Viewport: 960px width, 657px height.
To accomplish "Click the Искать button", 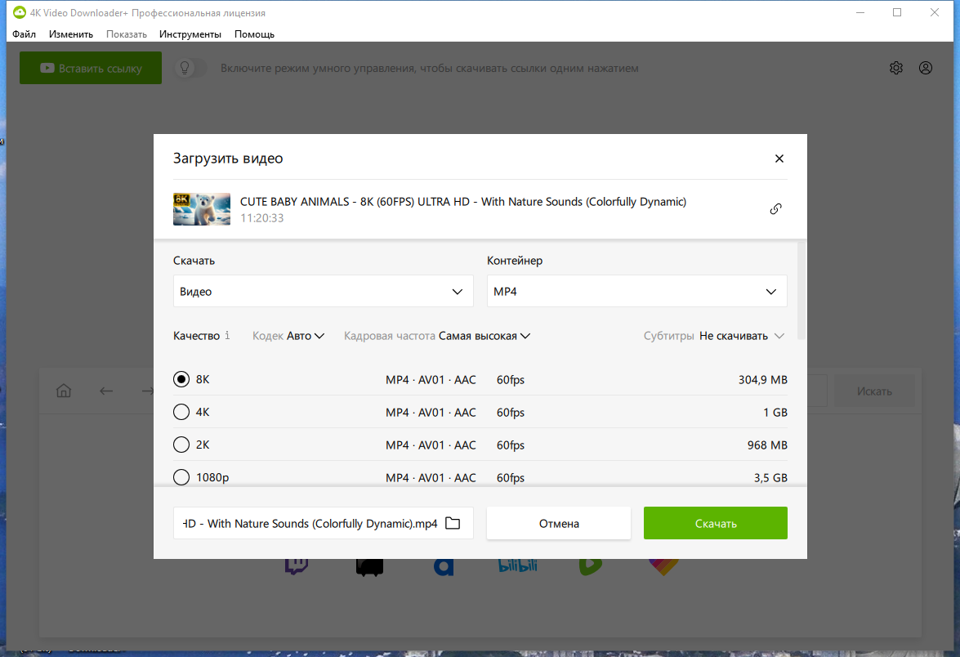I will [x=874, y=391].
